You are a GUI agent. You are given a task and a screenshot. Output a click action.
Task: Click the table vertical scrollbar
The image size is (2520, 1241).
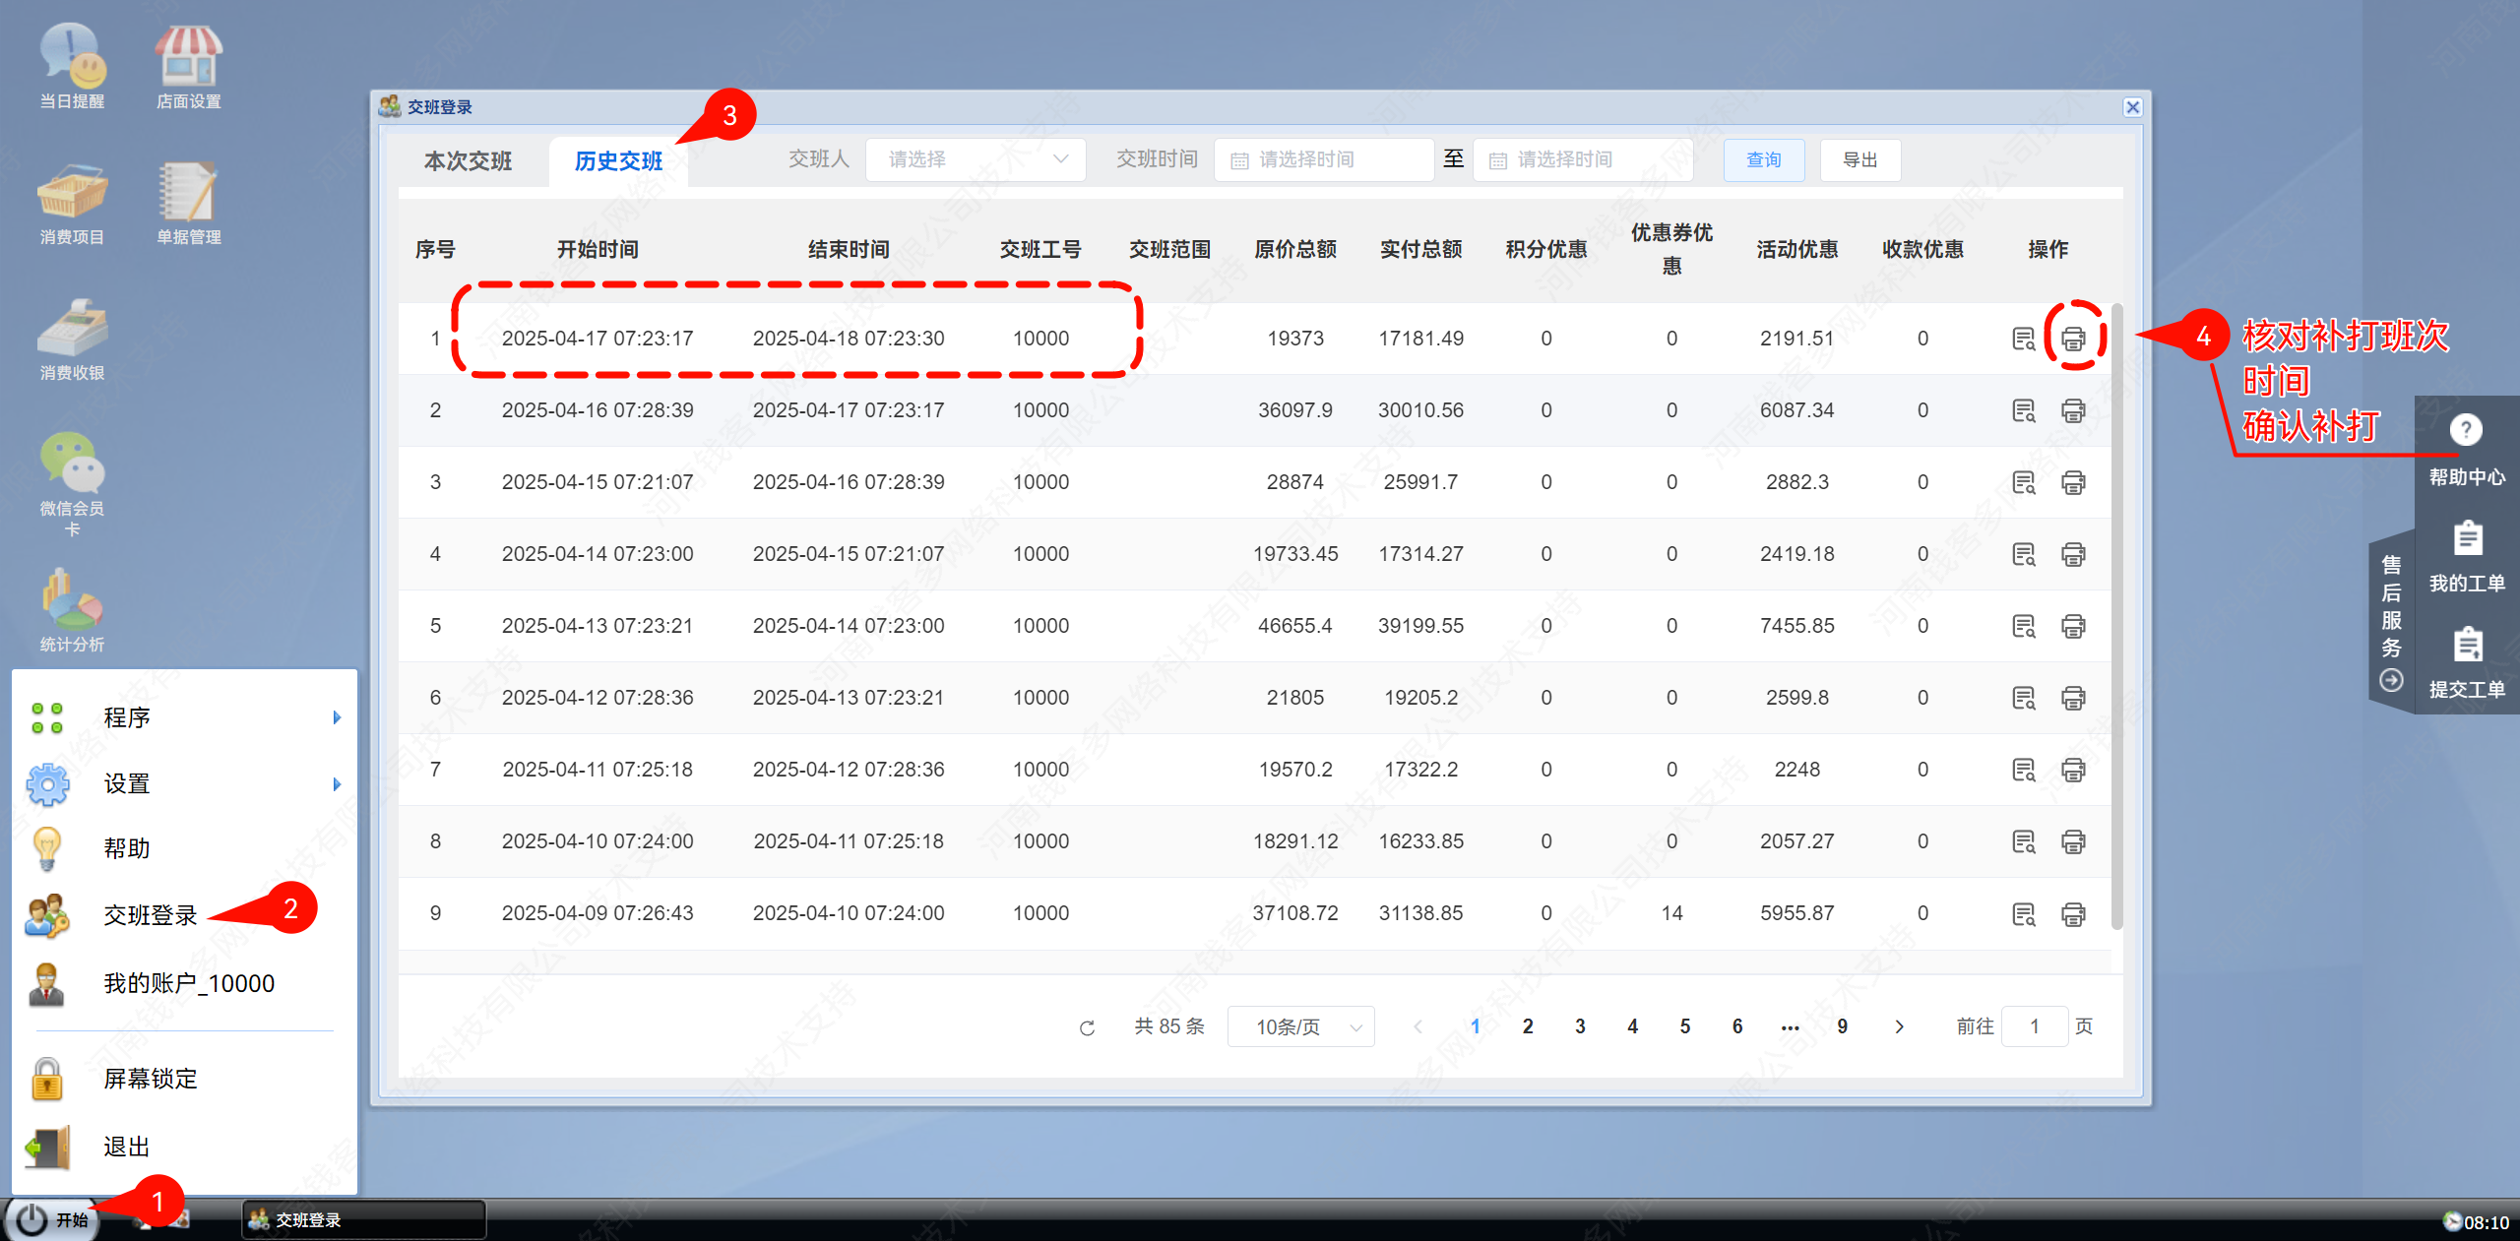2116,617
